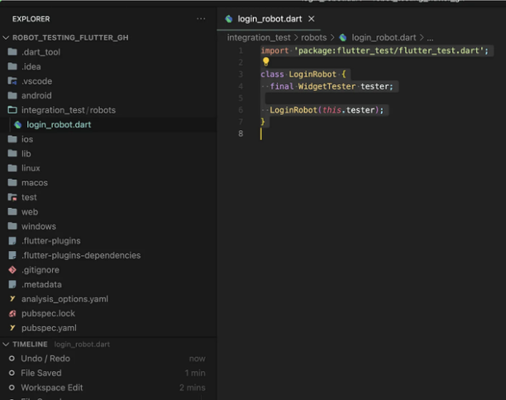Click the Dart icon beside login_robot.dart in tree
The width and height of the screenshot is (506, 400).
17,124
